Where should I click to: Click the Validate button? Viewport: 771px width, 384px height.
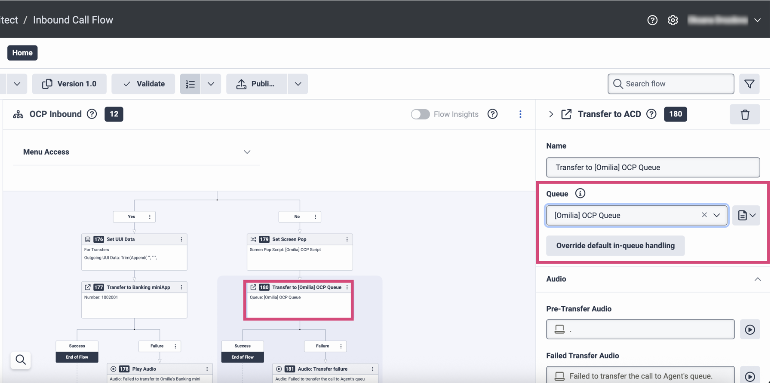pyautogui.click(x=144, y=84)
